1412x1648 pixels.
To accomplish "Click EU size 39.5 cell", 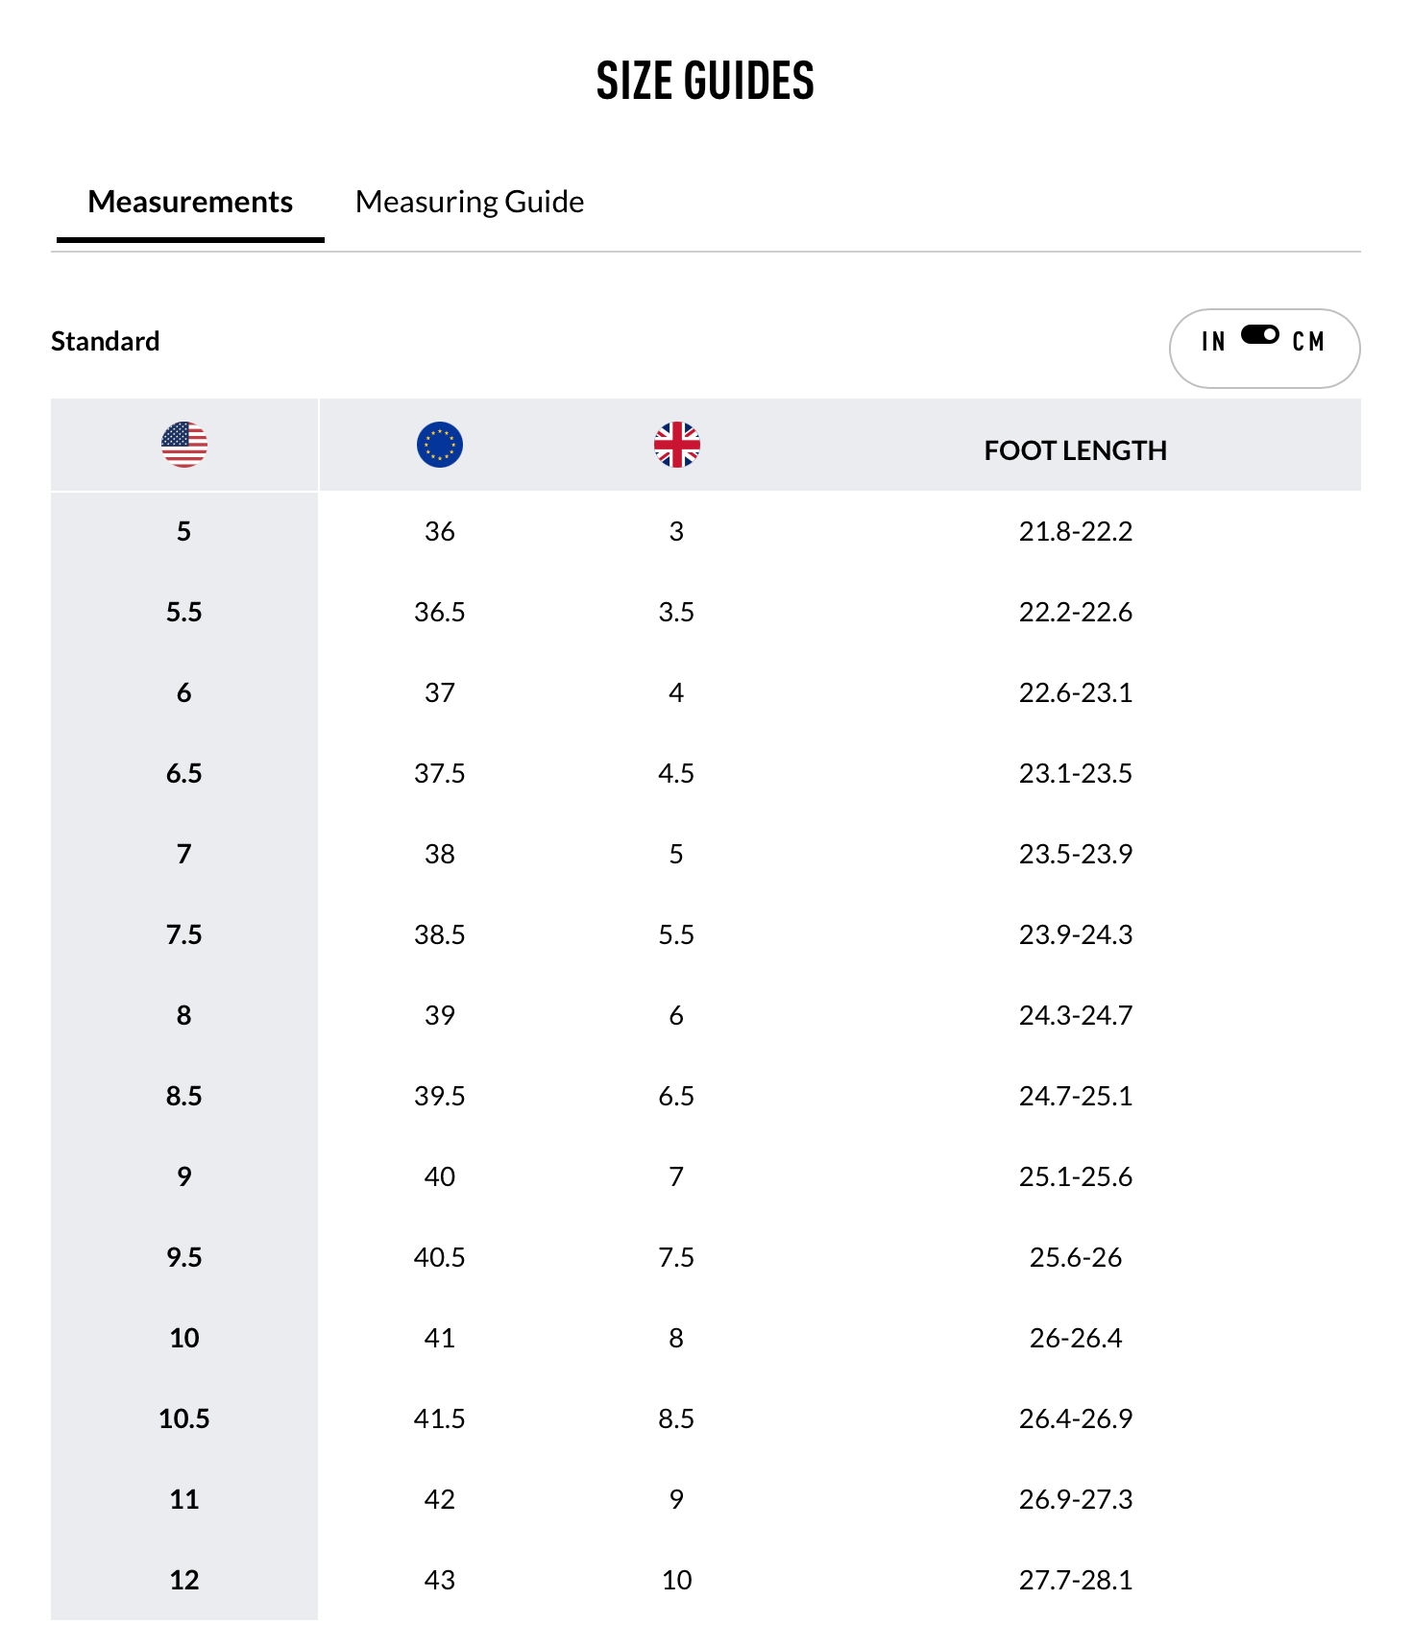I will pyautogui.click(x=440, y=1096).
